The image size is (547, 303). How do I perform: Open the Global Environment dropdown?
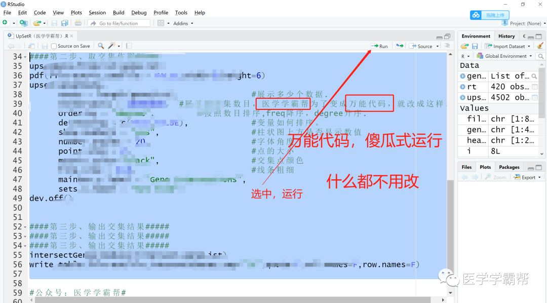click(504, 56)
